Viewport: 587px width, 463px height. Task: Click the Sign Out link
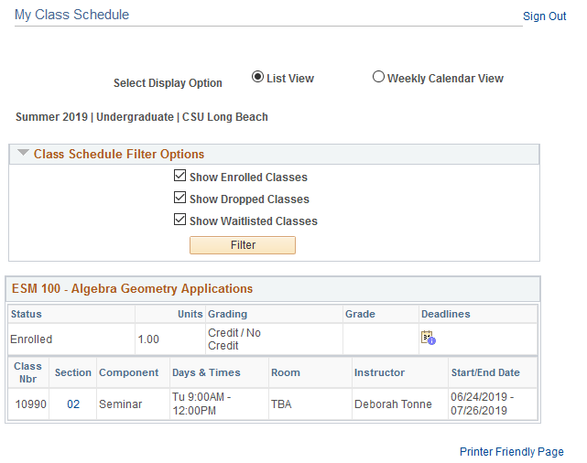click(x=544, y=16)
